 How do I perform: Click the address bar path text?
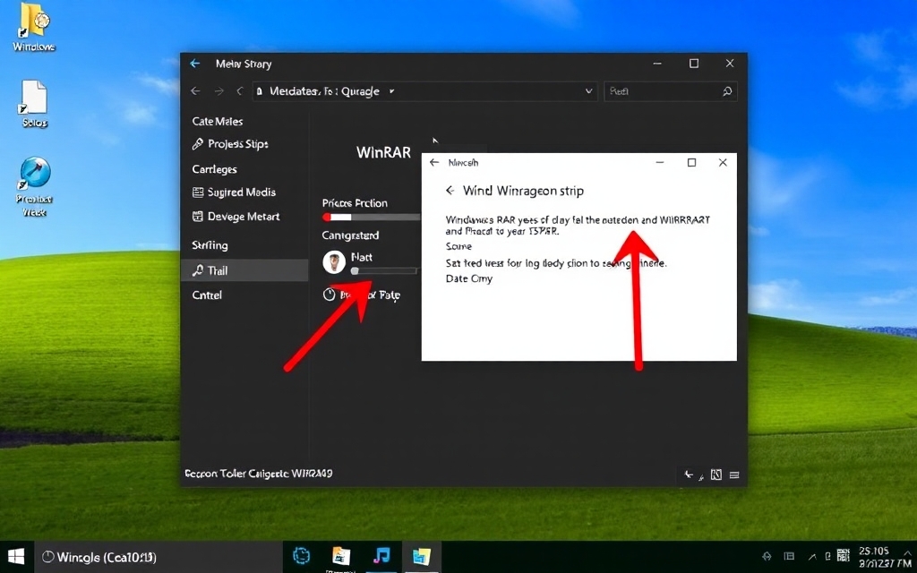324,91
